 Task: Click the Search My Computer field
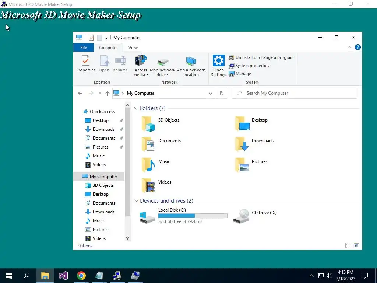(x=294, y=93)
